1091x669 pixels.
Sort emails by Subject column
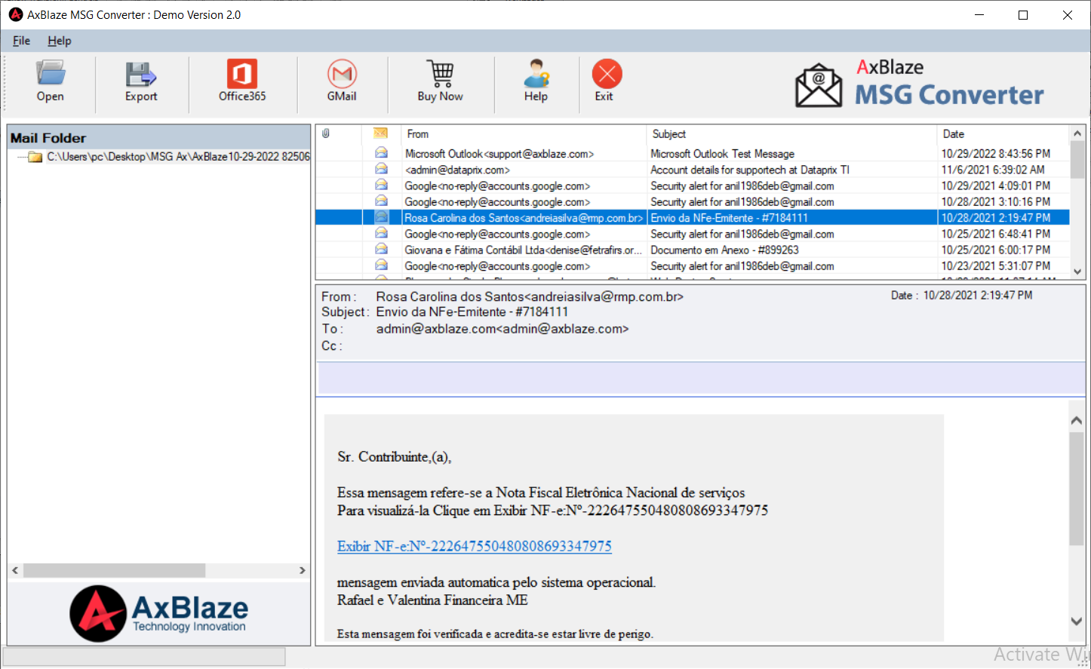click(x=669, y=134)
